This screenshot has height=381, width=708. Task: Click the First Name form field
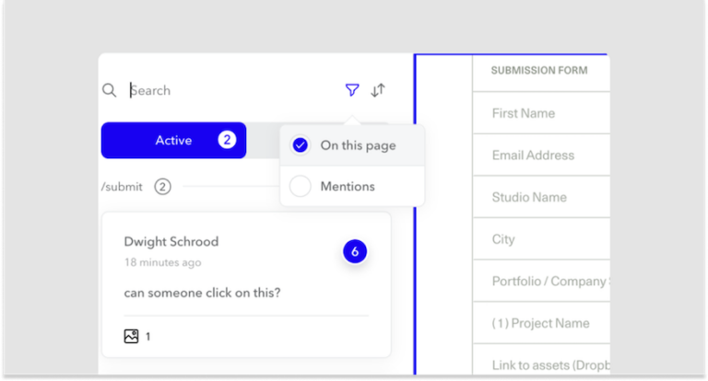(541, 113)
